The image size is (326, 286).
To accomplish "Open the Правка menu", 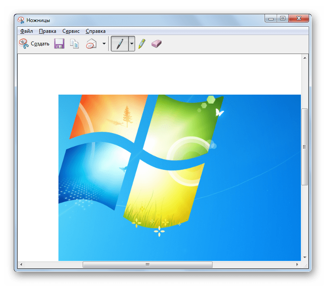I will [x=47, y=31].
